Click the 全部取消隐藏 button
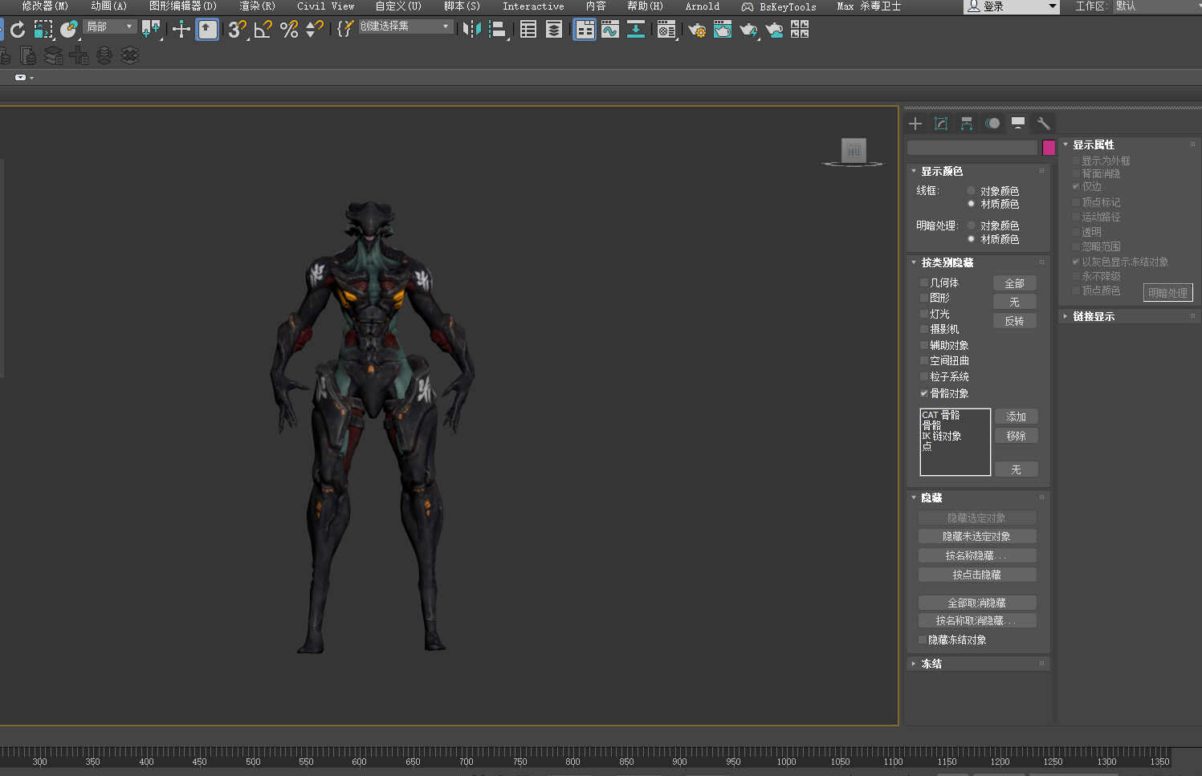 point(976,603)
